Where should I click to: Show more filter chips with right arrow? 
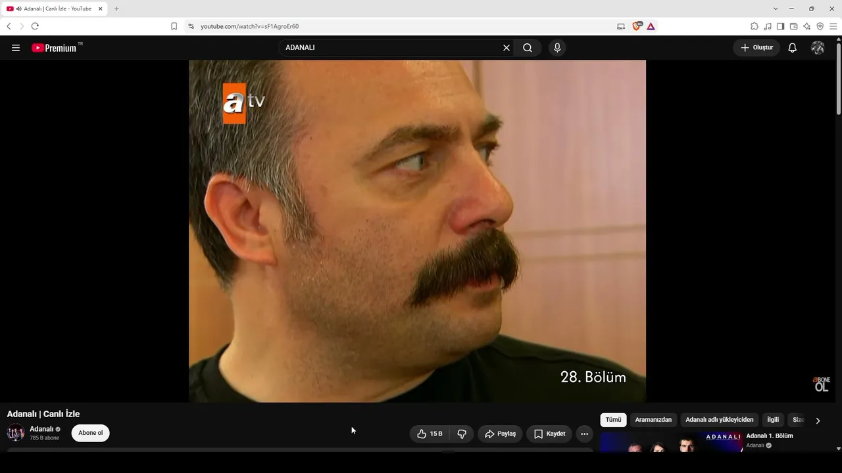pos(818,420)
